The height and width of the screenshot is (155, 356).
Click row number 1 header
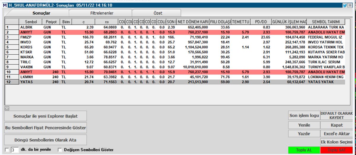12,27
